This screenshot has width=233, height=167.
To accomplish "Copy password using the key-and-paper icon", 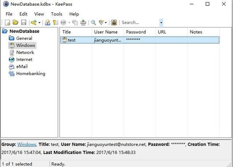I will tap(56, 22).
